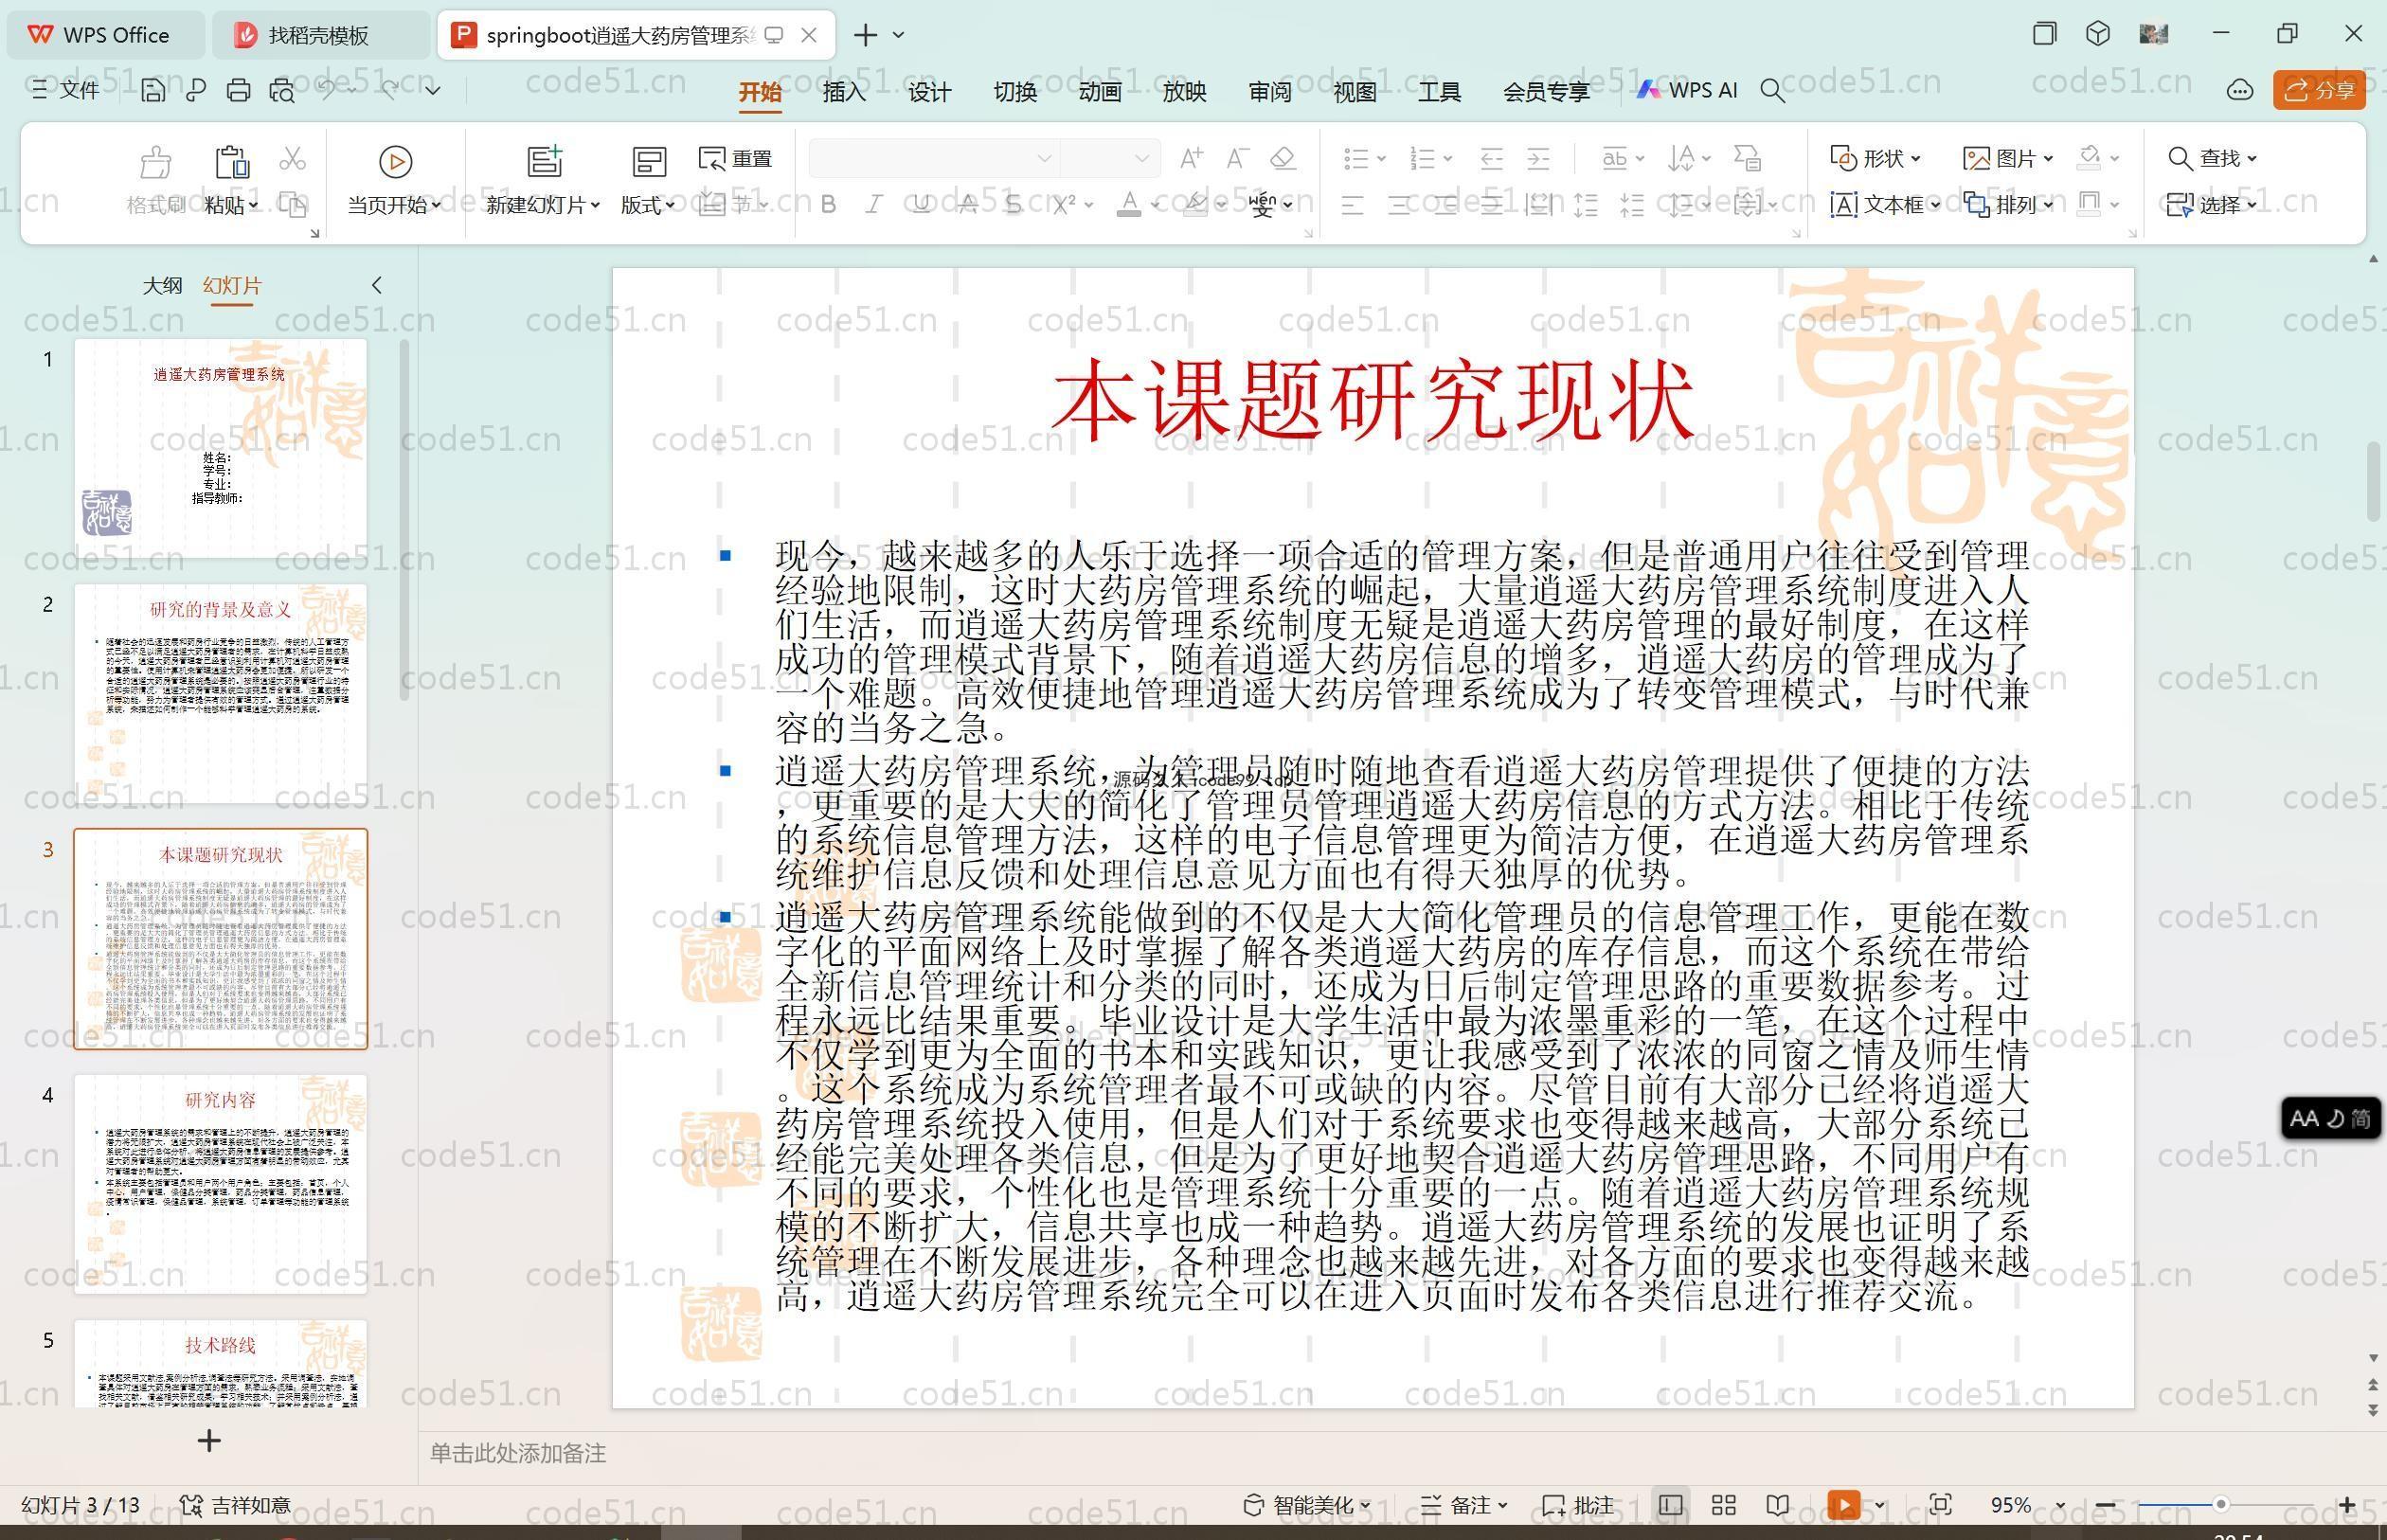This screenshot has width=2387, height=1540.
Task: Click the Add Slide plus below thumbnails
Action: click(x=209, y=1441)
